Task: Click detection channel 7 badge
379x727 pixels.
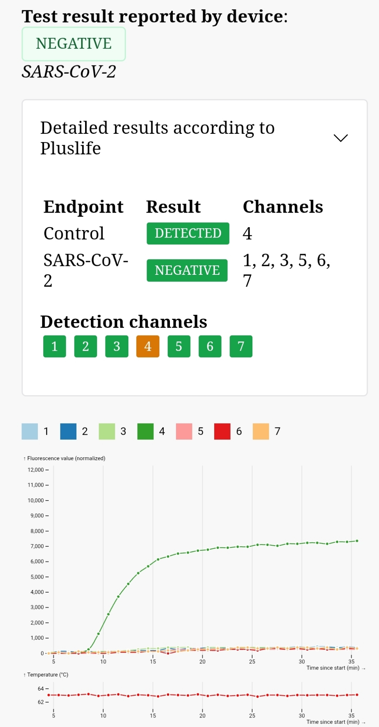Action: coord(241,346)
